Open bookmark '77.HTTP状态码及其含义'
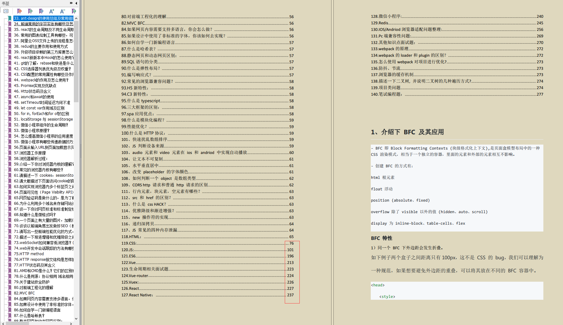This screenshot has height=325, width=563. click(35, 265)
